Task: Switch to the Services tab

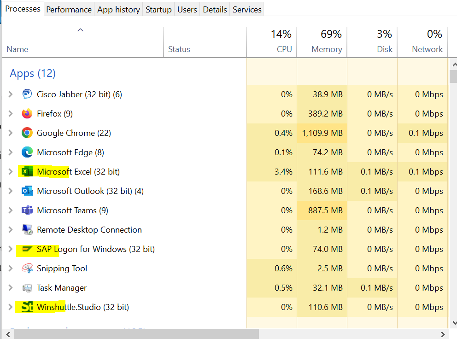Action: point(246,9)
